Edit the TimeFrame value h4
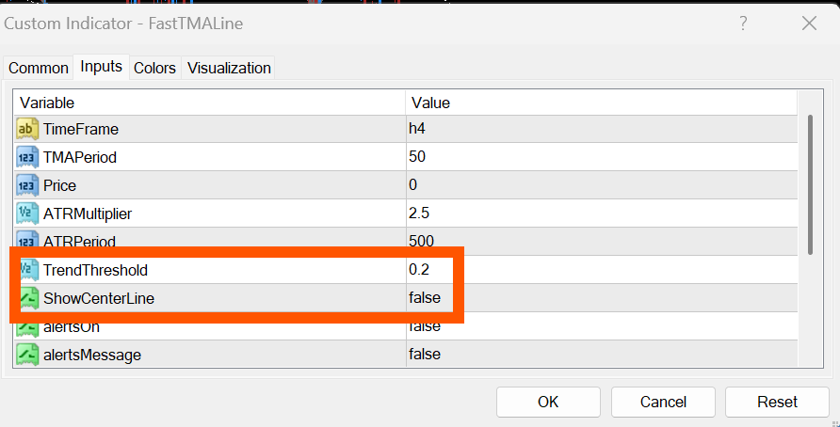Viewport: 840px width, 427px height. tap(417, 129)
